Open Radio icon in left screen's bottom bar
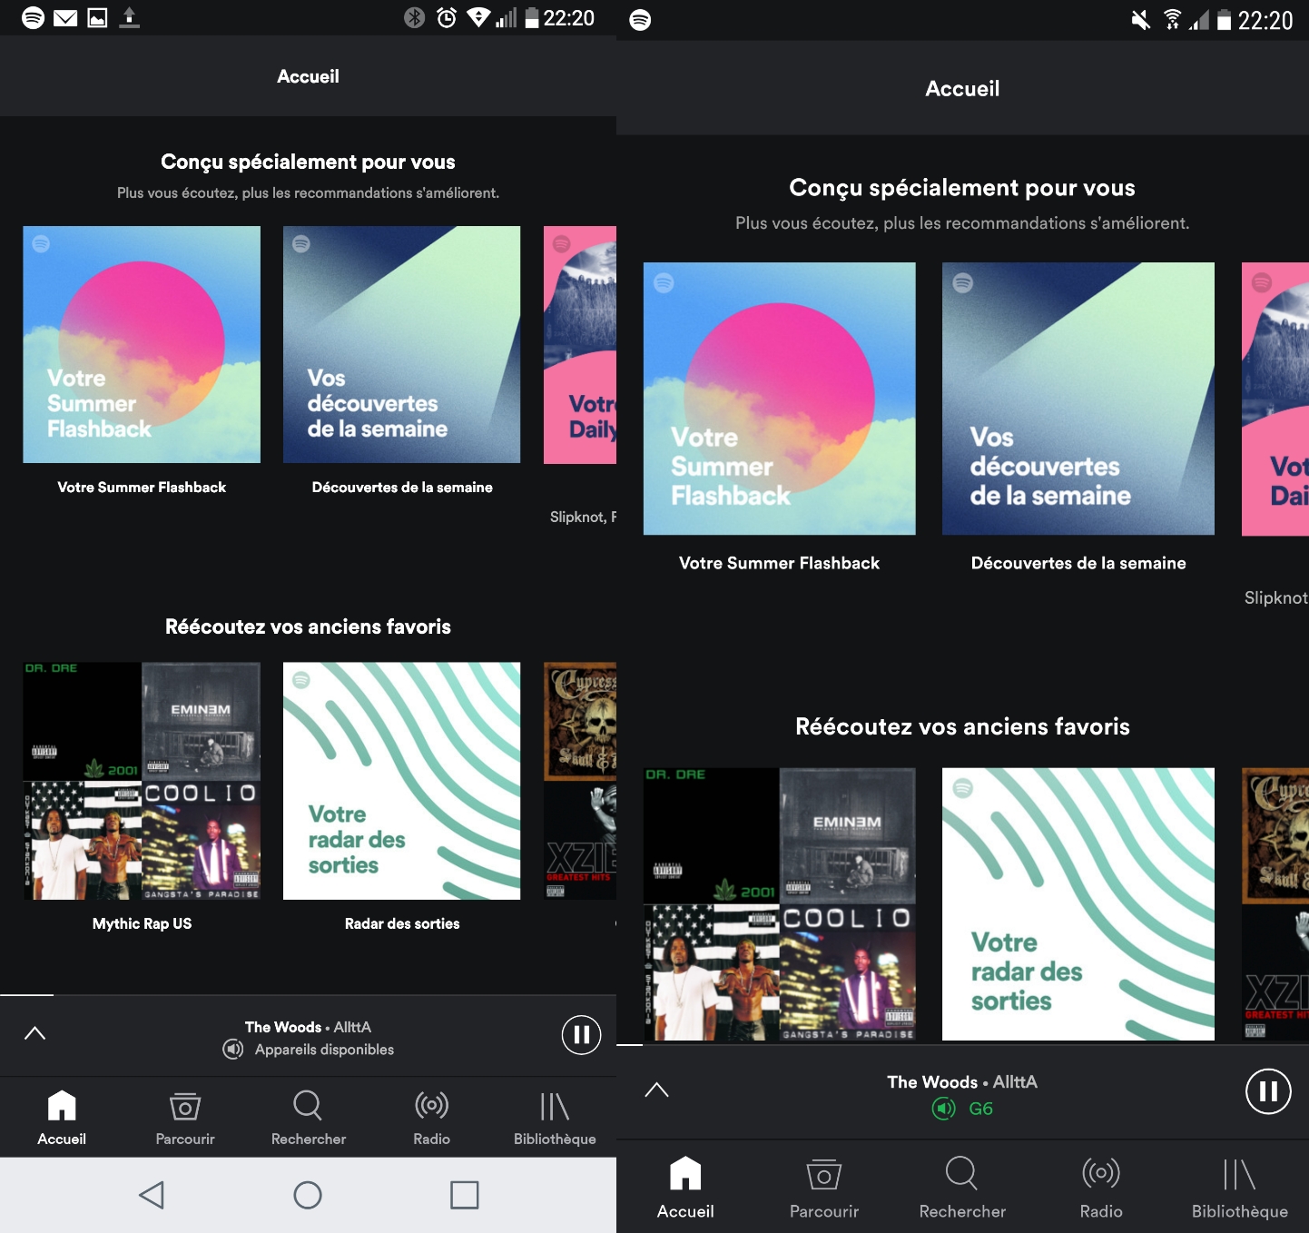 pos(431,1105)
